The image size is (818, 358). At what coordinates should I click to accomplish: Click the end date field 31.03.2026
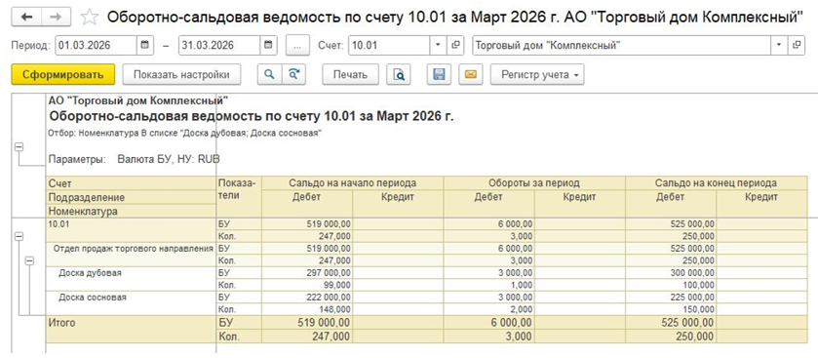tap(219, 45)
